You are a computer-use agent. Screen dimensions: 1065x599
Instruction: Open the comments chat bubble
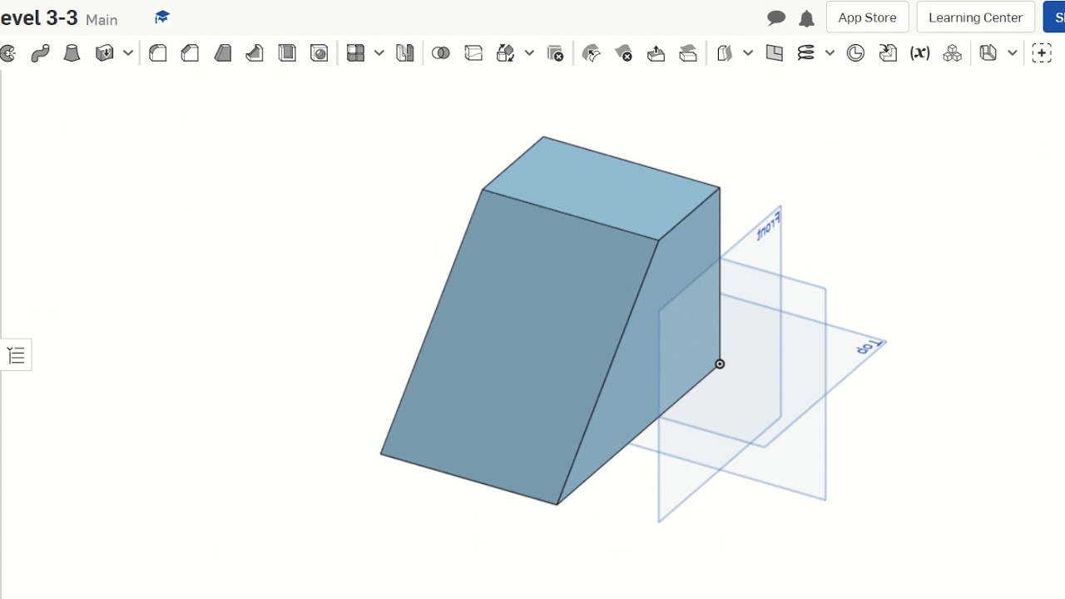click(776, 17)
